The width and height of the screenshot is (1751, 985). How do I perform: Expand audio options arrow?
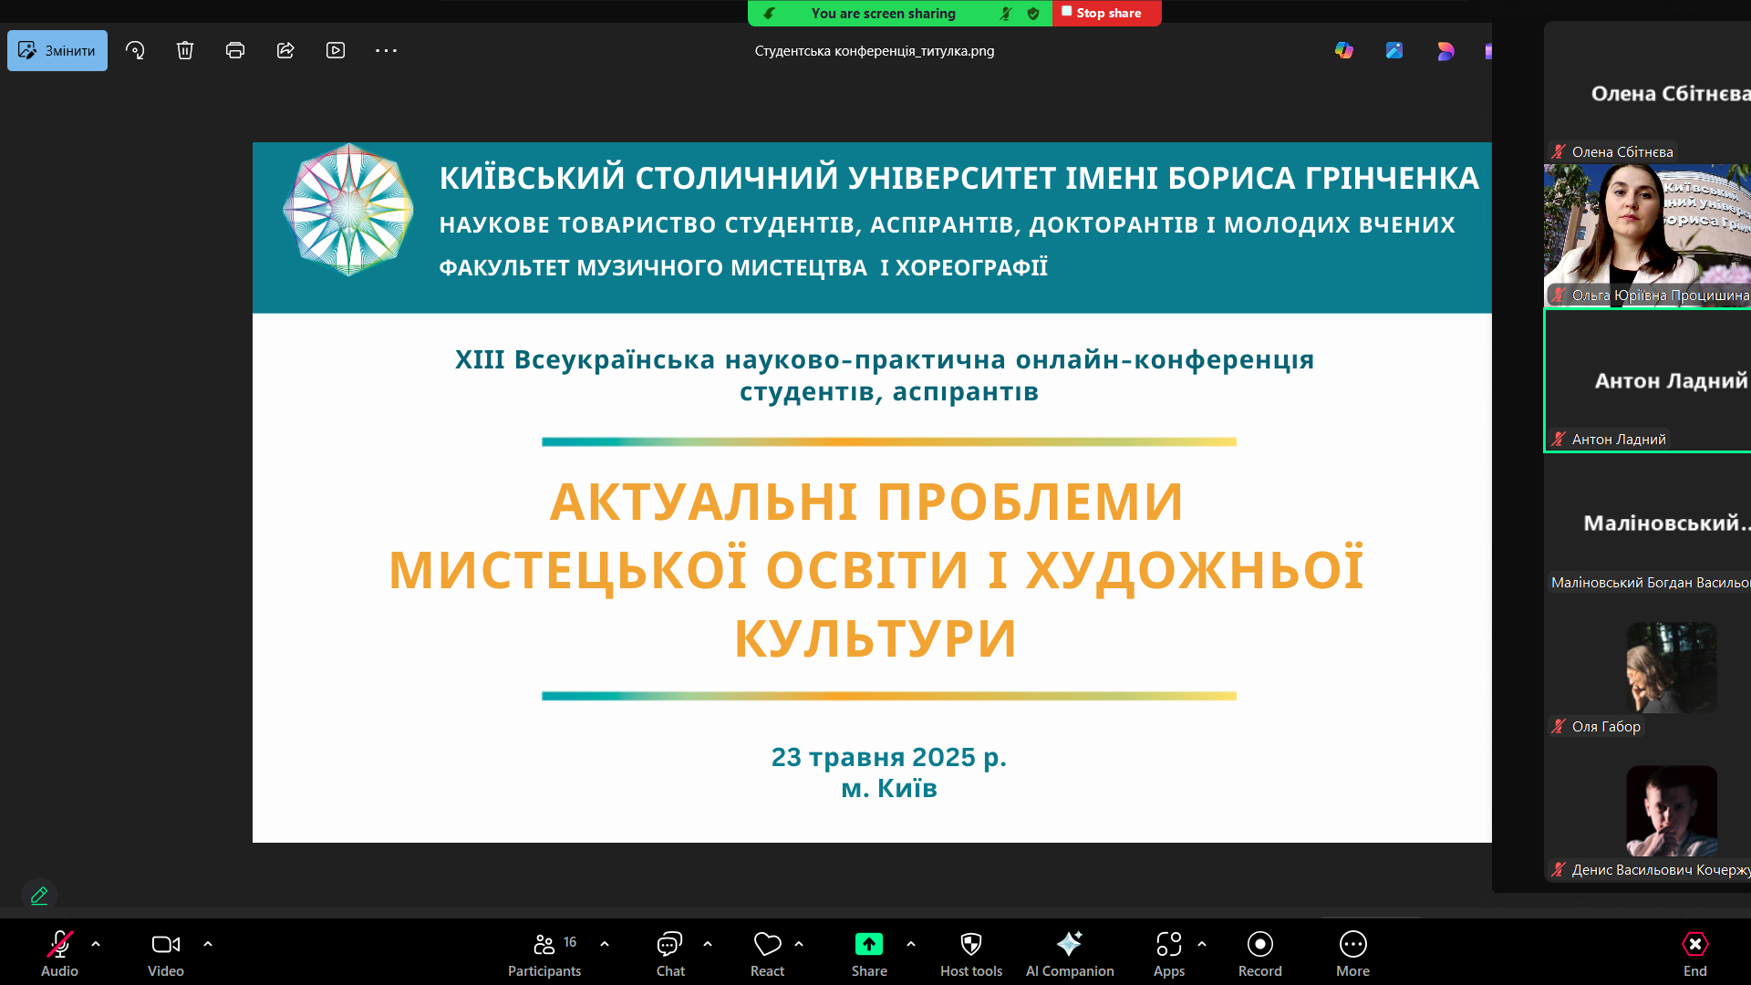tap(96, 944)
